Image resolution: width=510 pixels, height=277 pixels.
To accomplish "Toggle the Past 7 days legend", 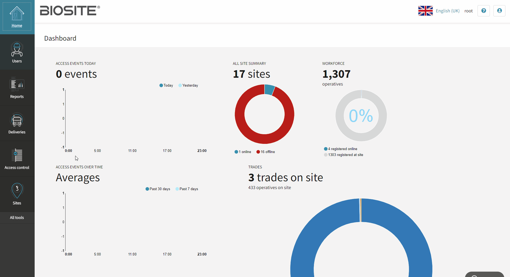I will (187, 189).
